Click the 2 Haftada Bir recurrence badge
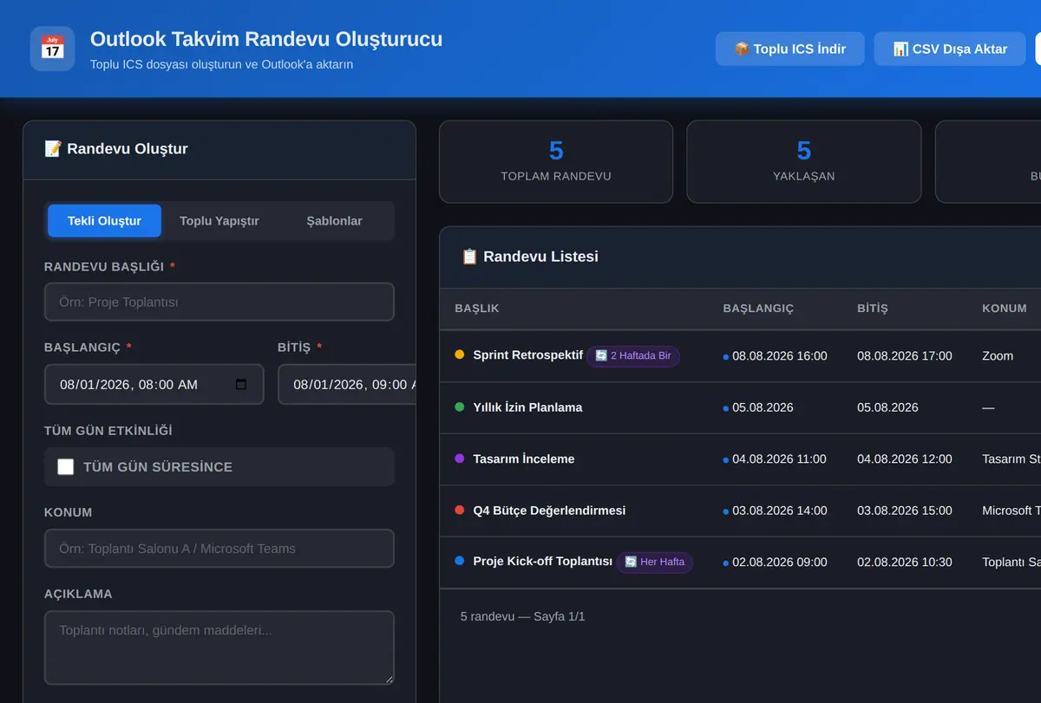Image resolution: width=1041 pixels, height=703 pixels. (633, 355)
